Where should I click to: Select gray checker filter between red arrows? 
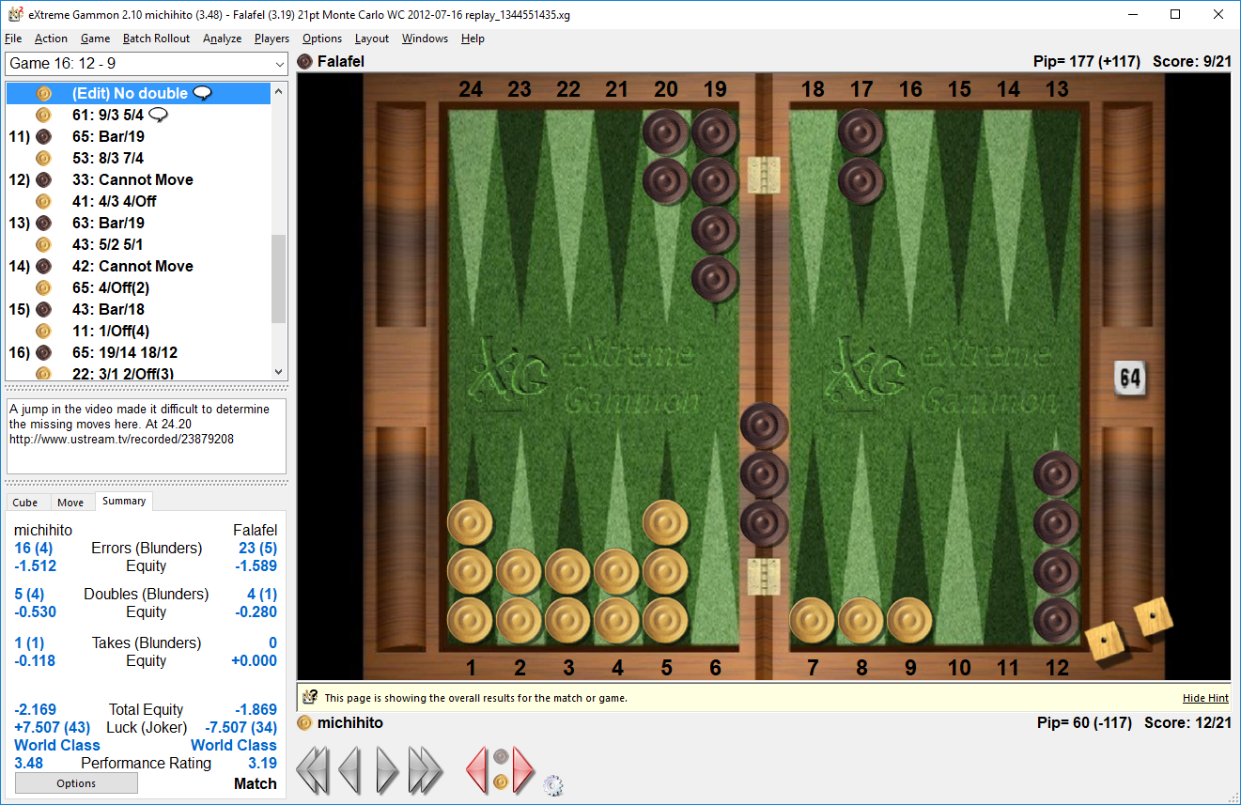[x=501, y=757]
